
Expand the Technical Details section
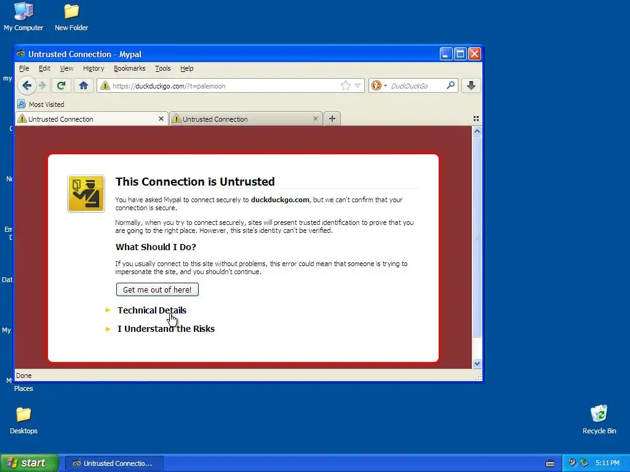(152, 310)
